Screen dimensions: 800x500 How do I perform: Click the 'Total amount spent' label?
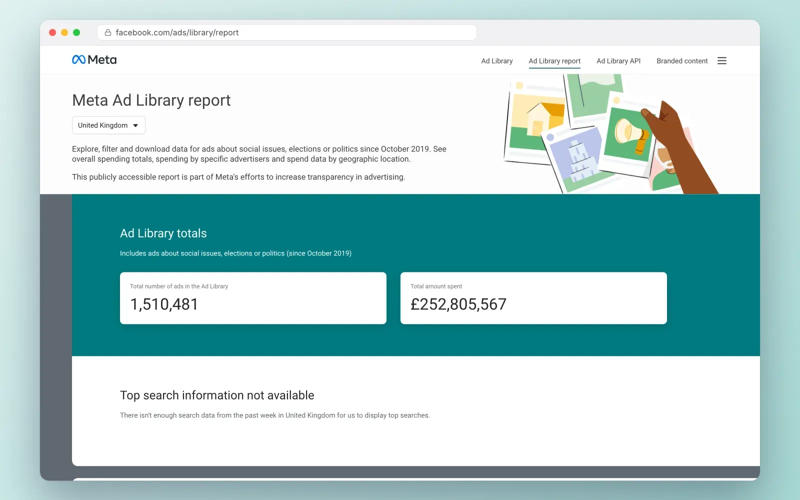point(436,286)
